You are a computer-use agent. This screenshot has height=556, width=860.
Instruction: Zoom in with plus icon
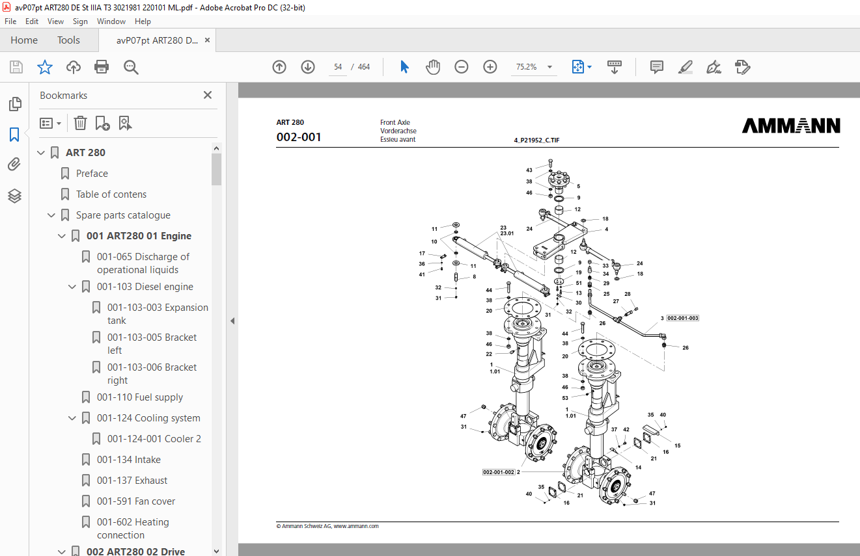(x=490, y=67)
